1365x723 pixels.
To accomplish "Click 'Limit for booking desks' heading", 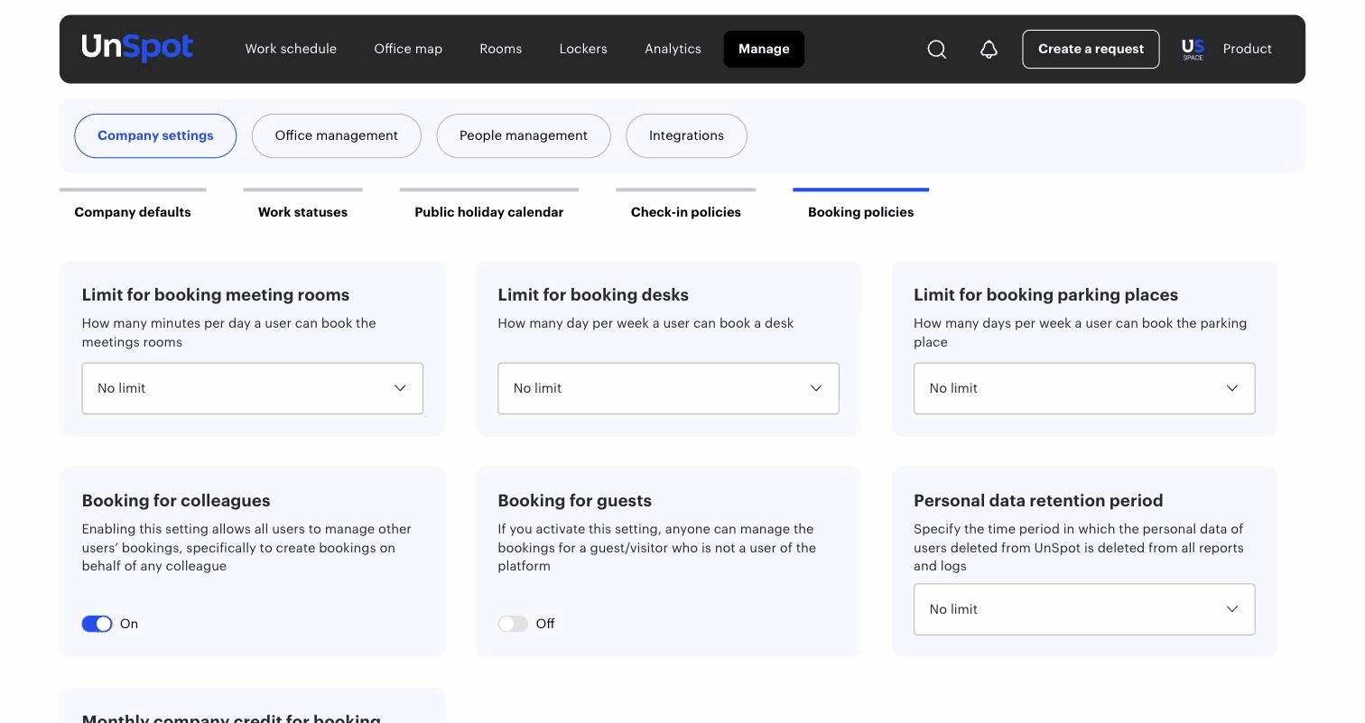I will tap(593, 295).
